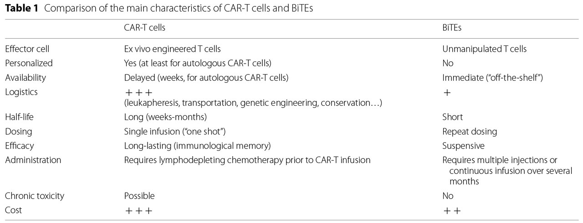The height and width of the screenshot is (223, 583).
Task: Click the Effector cell row label
Action: tap(26, 49)
